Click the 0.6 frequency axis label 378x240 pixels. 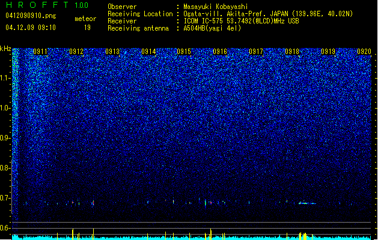click(5, 228)
